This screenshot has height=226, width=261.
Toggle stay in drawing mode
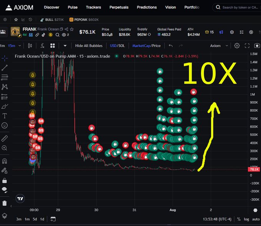5,171
